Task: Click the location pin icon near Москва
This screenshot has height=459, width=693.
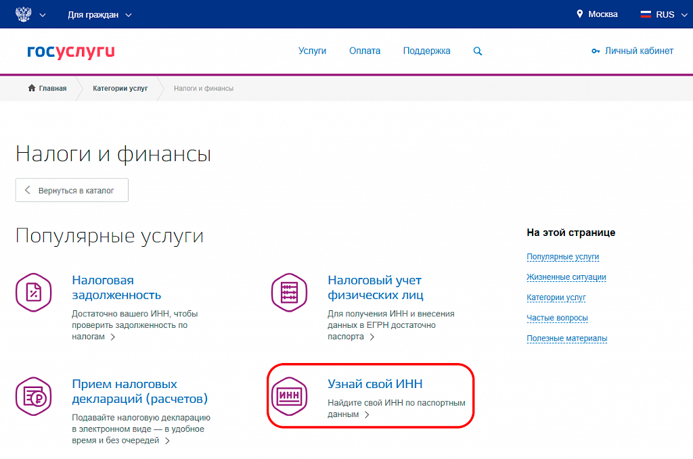Action: pyautogui.click(x=580, y=14)
